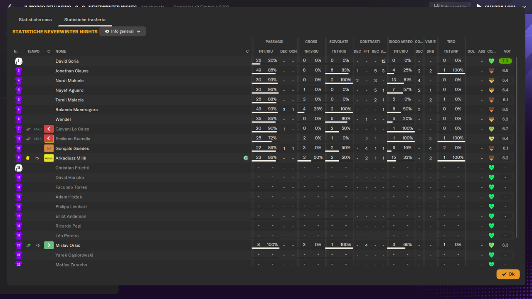Sort by TEMPO column header

pos(33,51)
